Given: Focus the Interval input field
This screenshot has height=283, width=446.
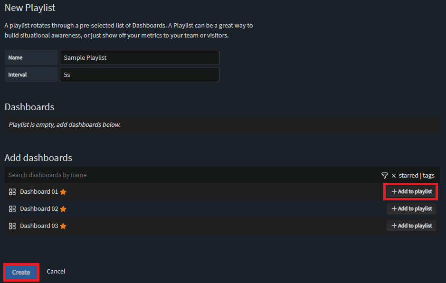Looking at the screenshot, I should pos(139,75).
